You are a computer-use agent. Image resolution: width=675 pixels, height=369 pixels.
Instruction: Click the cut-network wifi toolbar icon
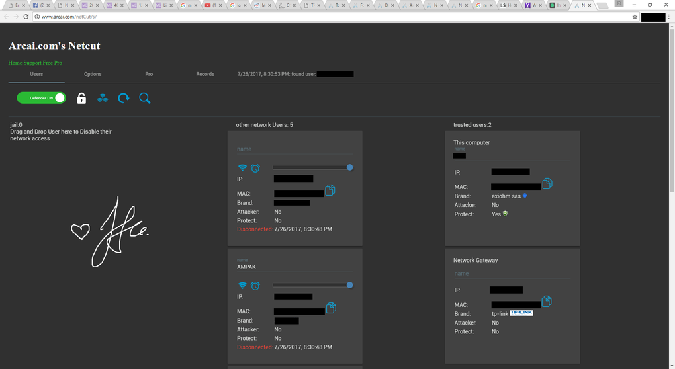point(103,99)
